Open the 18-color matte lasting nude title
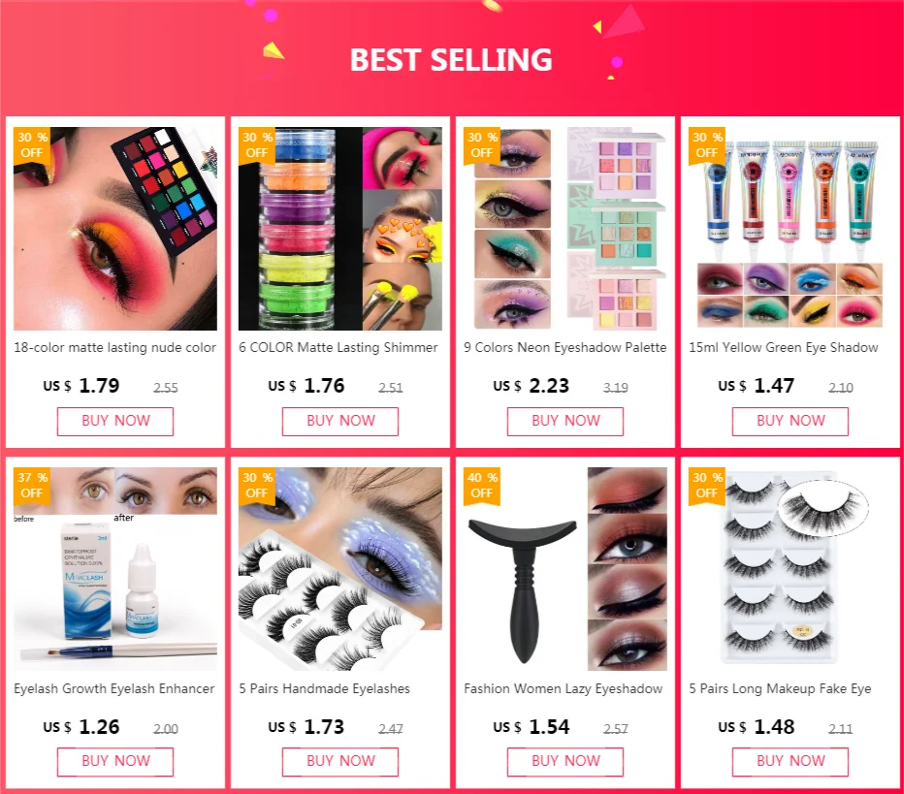 point(114,347)
